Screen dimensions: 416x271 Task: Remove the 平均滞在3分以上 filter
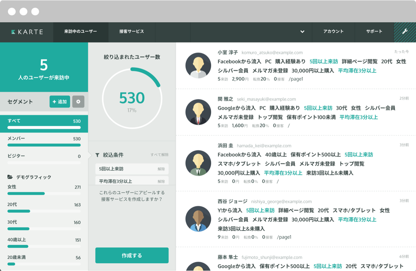161,181
